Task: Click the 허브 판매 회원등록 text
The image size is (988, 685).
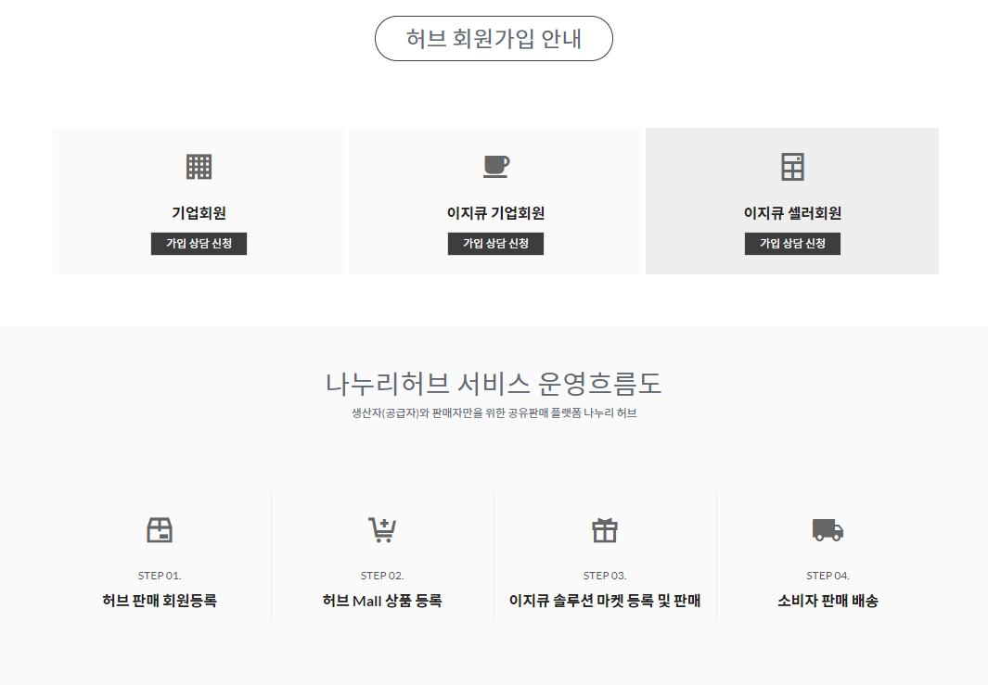Action: [160, 601]
